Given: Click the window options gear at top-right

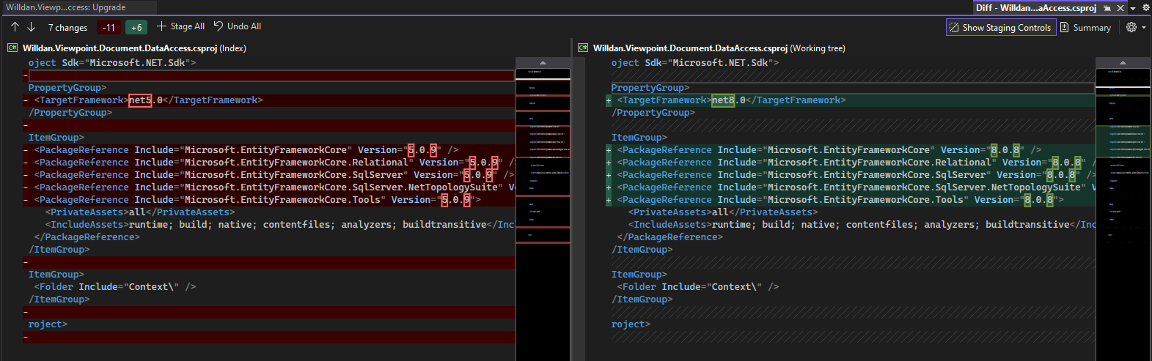Looking at the screenshot, I should tap(1146, 8).
